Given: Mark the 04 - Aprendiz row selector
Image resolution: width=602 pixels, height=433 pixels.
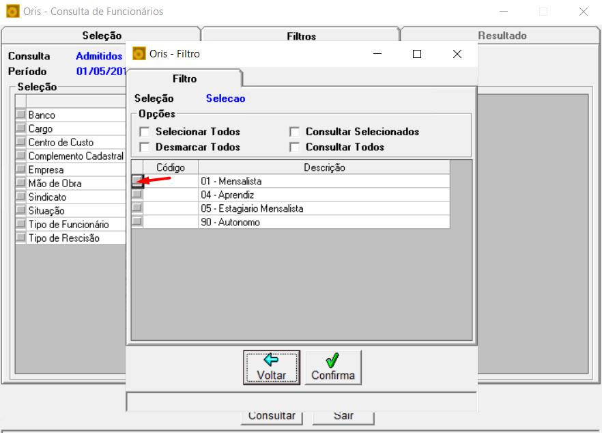Looking at the screenshot, I should pyautogui.click(x=137, y=195).
